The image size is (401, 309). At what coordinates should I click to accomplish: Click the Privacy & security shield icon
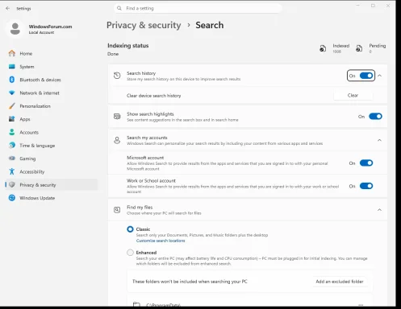point(12,184)
